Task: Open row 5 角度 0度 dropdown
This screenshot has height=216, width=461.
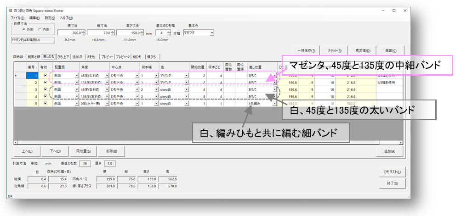Action: tap(107, 103)
